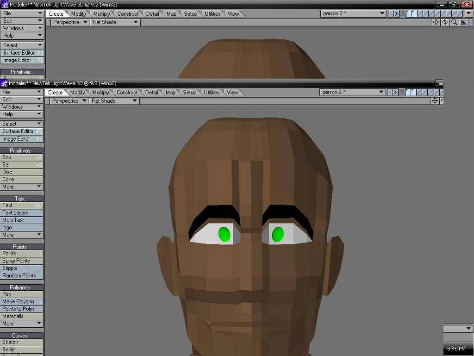Click next layer bank arrow in back window
This screenshot has height=356, width=474.
pyautogui.click(x=396, y=13)
